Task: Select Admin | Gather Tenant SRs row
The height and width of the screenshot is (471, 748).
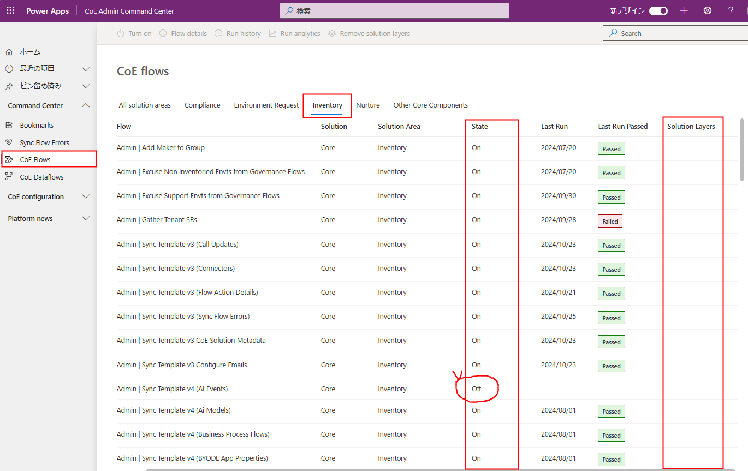Action: coord(427,220)
